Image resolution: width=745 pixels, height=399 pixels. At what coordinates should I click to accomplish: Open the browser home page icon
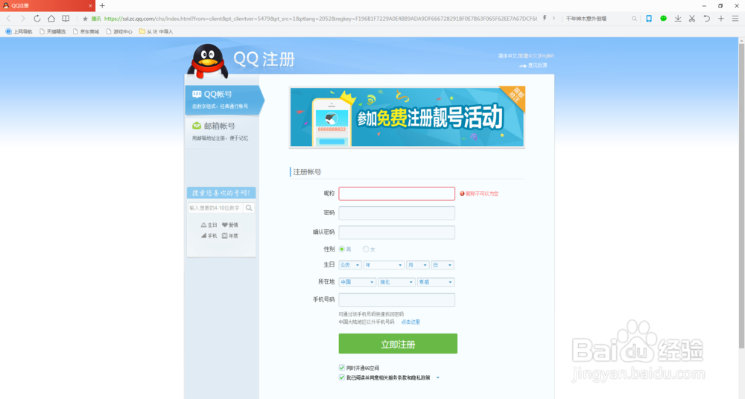click(51, 19)
